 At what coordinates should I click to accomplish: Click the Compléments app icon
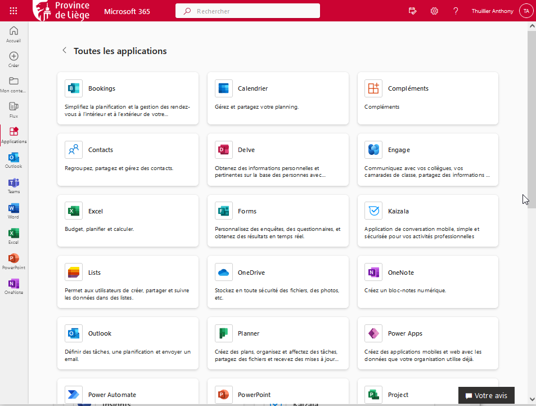click(373, 88)
